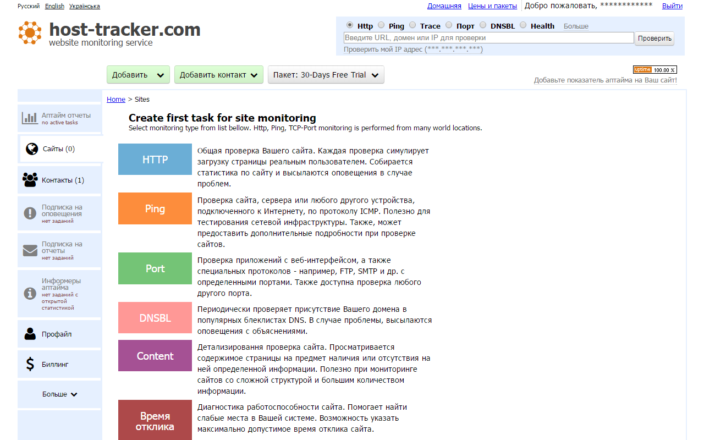Image resolution: width=704 pixels, height=440 pixels.
Task: Click Проверить мой IP адрес link
Action: (413, 49)
